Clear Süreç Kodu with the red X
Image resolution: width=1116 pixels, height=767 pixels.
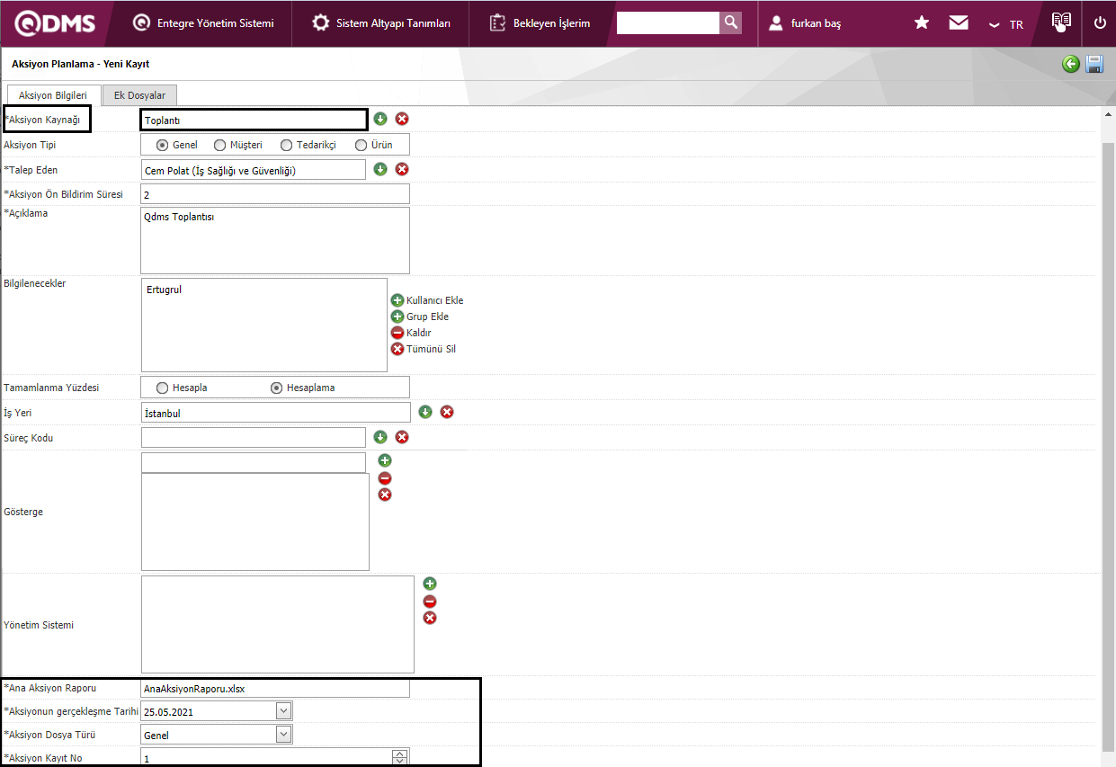coord(402,437)
